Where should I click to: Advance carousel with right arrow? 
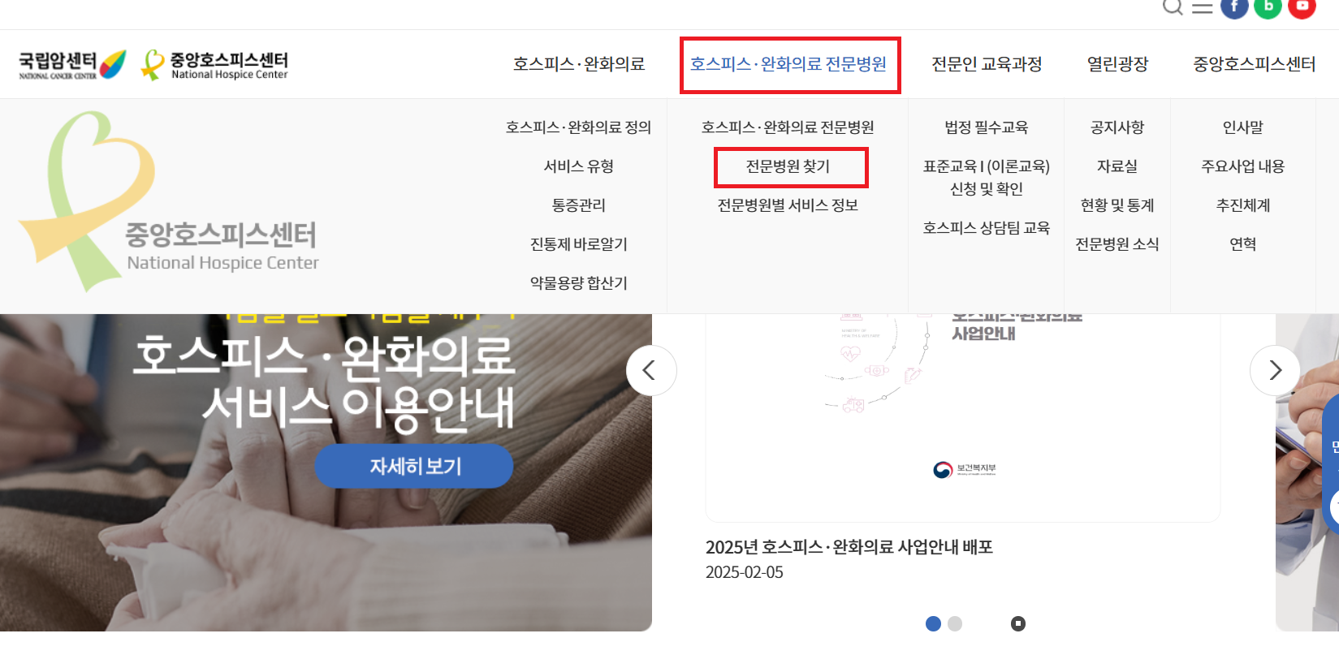coord(1275,370)
